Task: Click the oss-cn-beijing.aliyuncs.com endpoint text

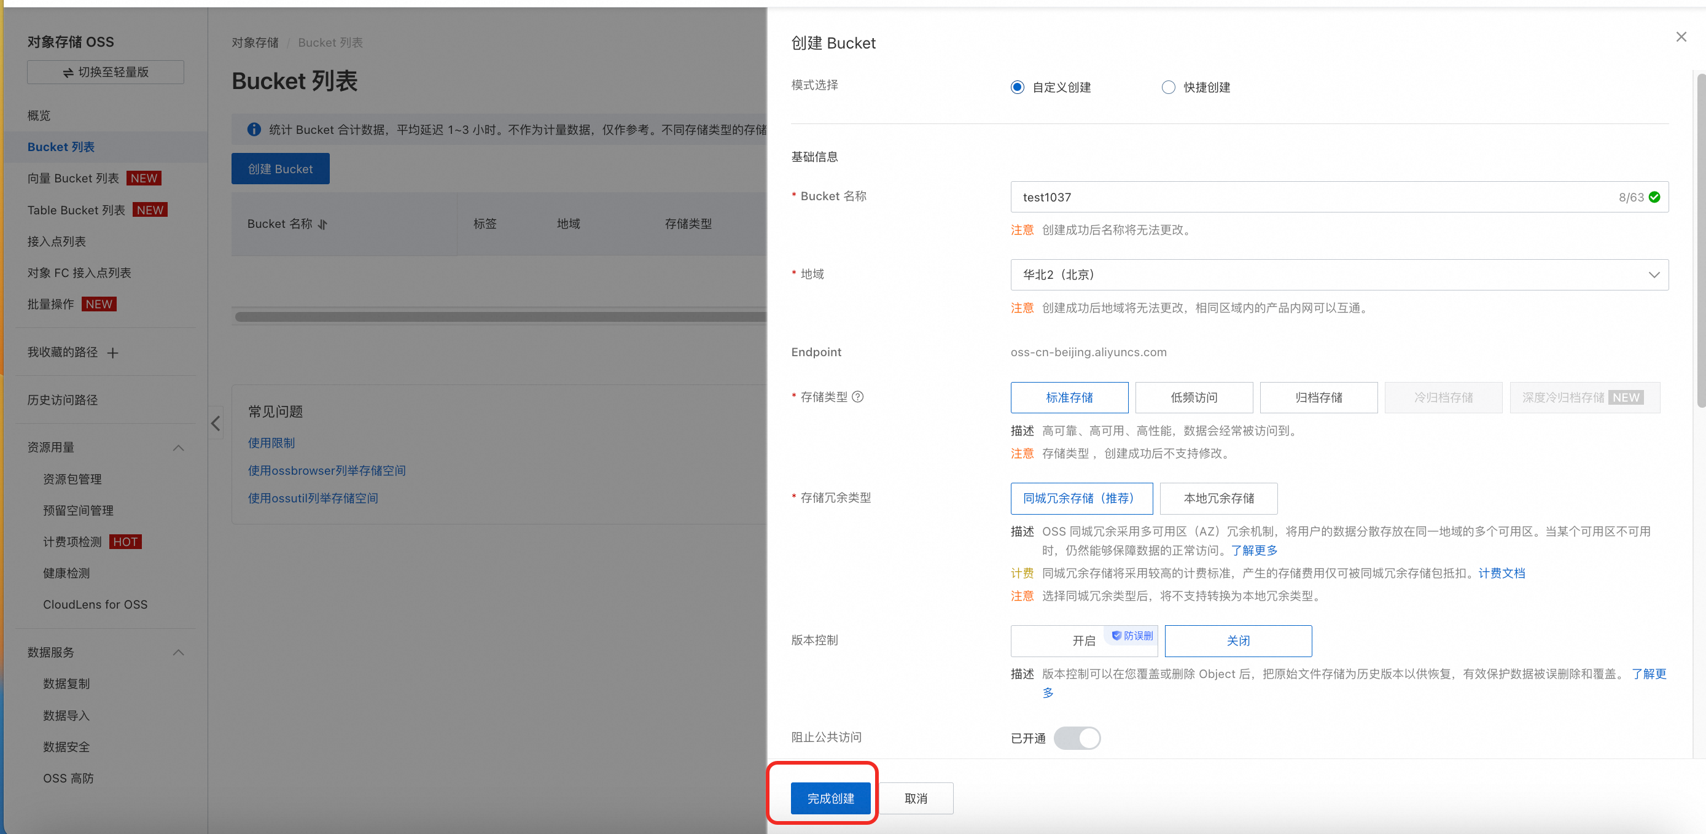Action: point(1088,353)
